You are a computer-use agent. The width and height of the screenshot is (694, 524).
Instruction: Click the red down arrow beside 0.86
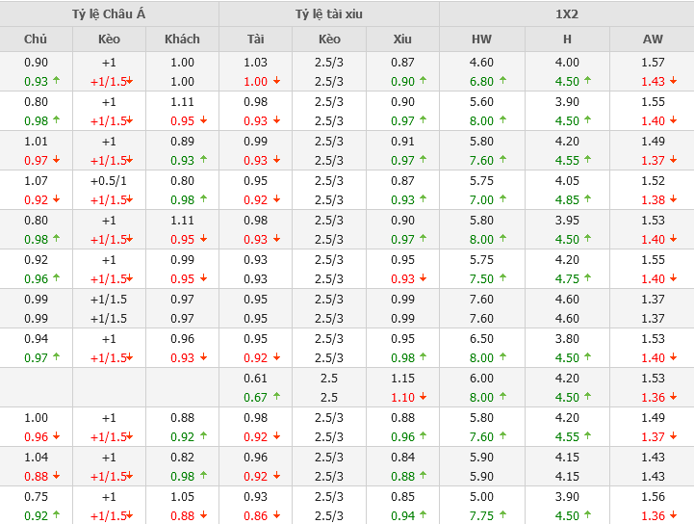click(276, 515)
